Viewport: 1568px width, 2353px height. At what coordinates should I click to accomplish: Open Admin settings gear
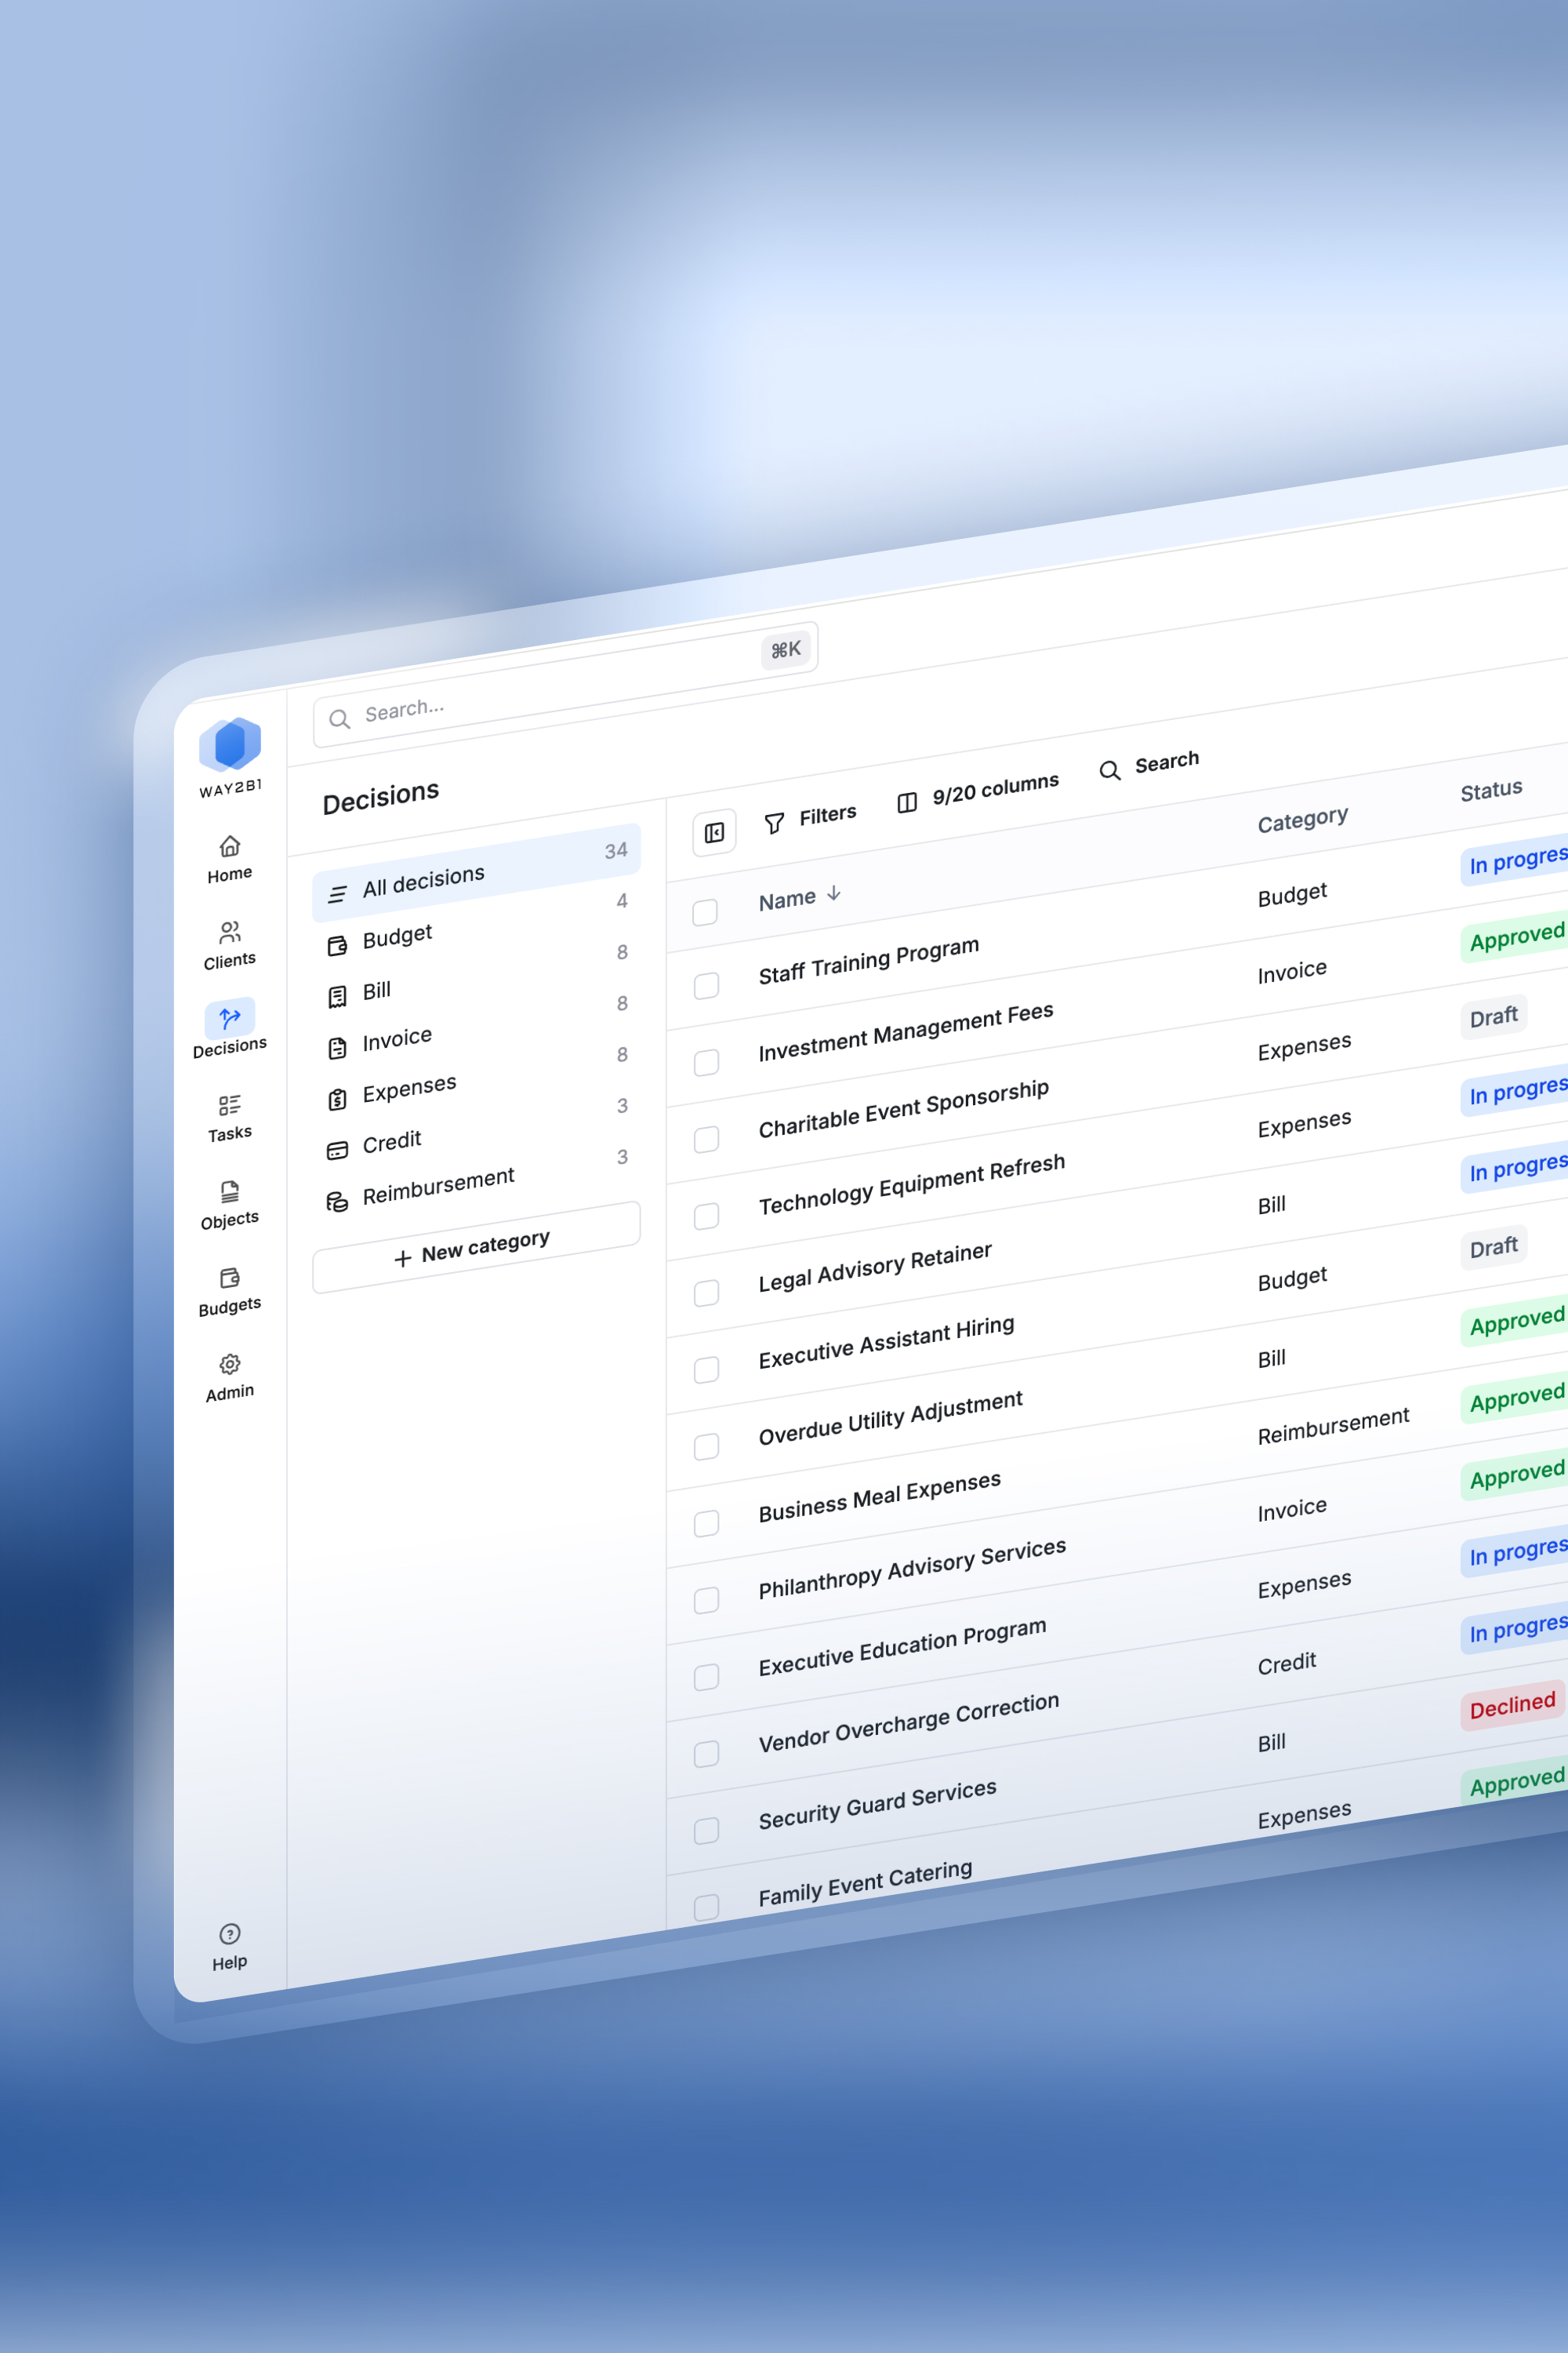[229, 1365]
